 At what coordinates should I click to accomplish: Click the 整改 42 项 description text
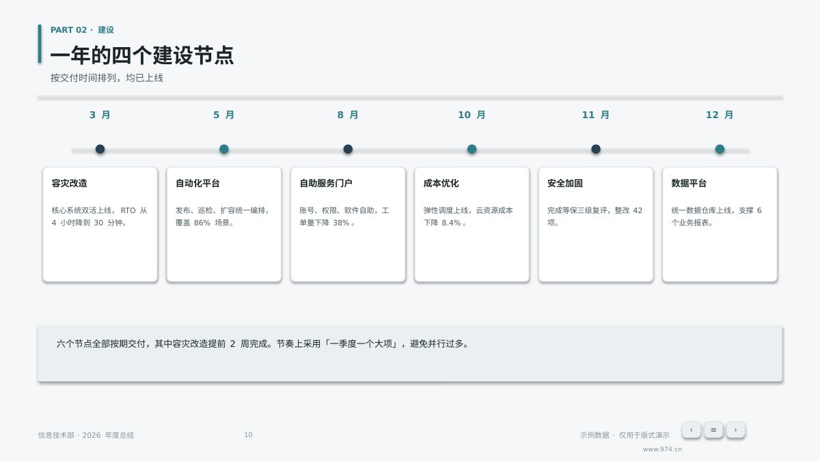pos(595,216)
